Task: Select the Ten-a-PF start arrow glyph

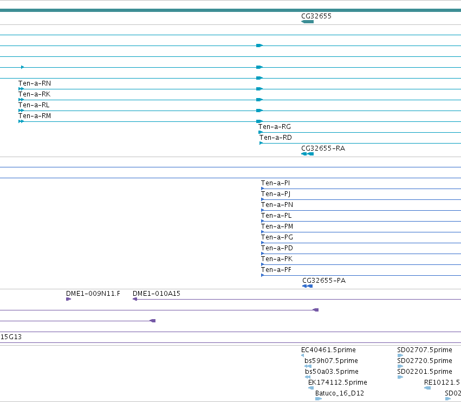Action: 262,276
